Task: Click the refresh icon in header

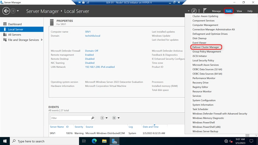Action: [194, 11]
